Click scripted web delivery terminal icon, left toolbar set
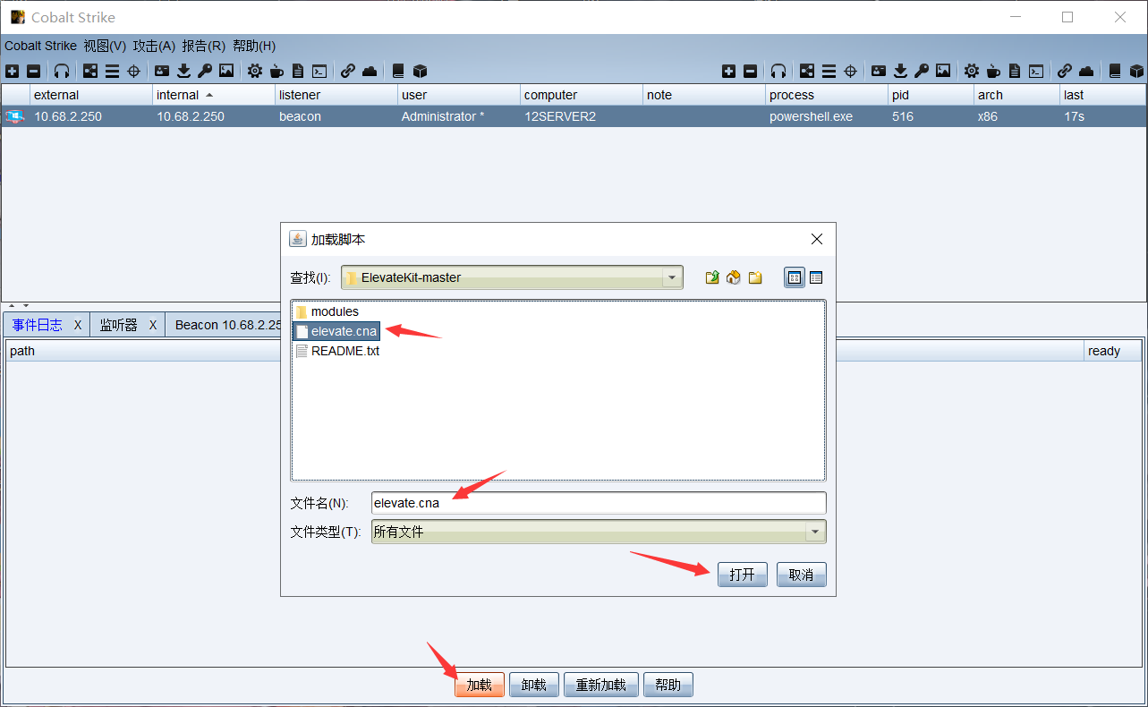Image resolution: width=1148 pixels, height=707 pixels. tap(319, 71)
